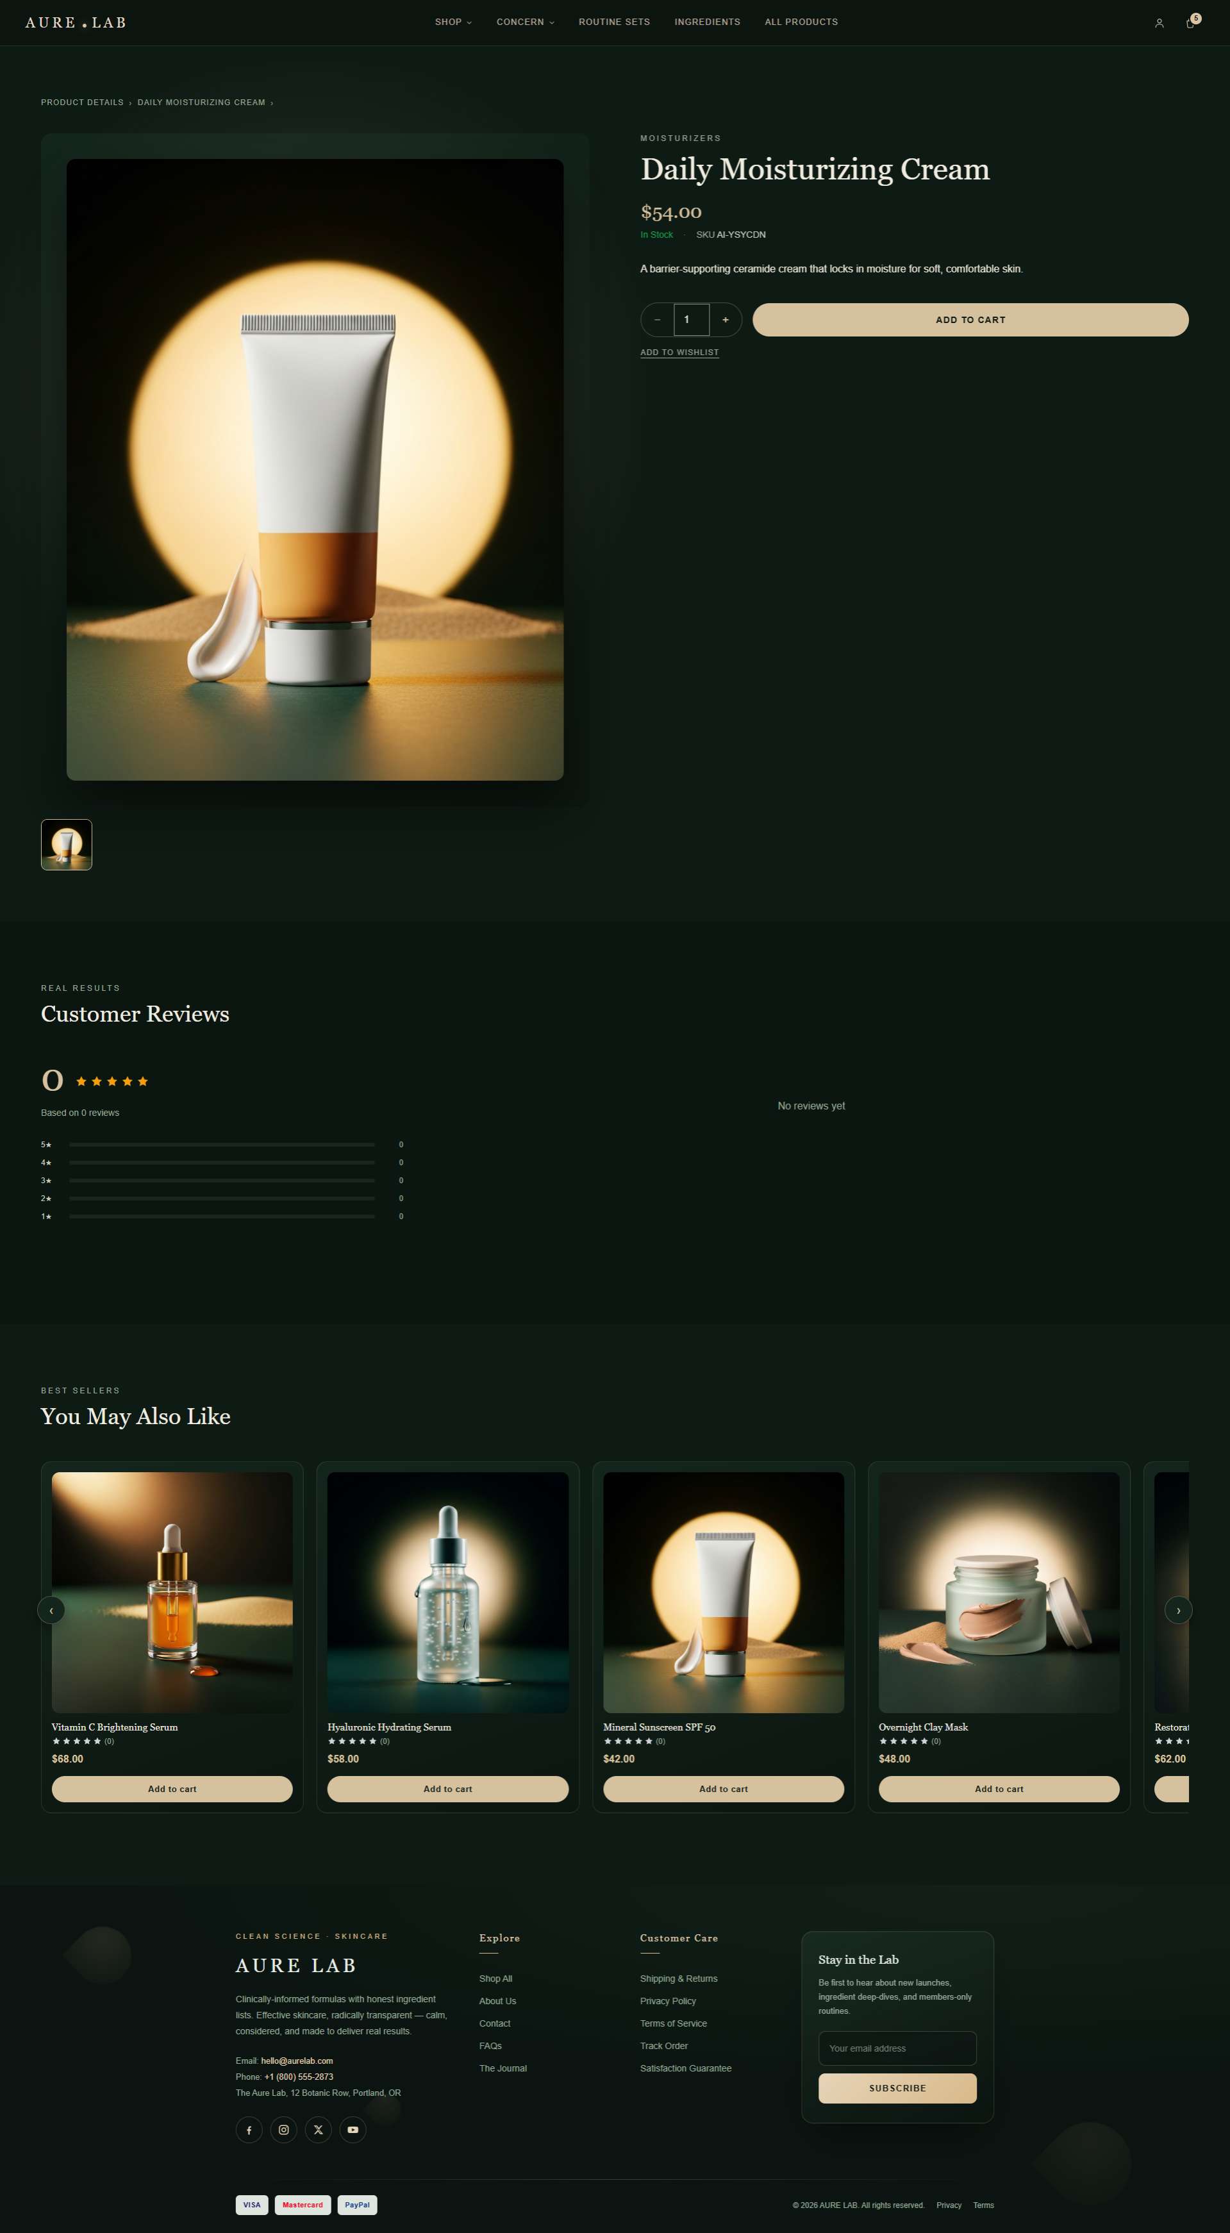Click Vitamin C Brightening Serum title

point(115,1727)
